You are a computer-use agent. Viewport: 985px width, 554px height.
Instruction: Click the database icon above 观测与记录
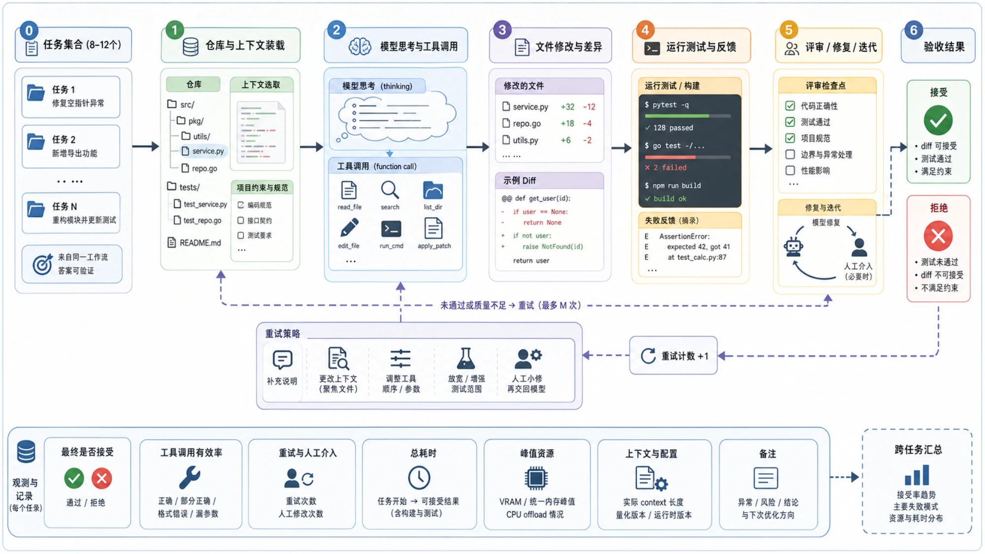click(26, 452)
